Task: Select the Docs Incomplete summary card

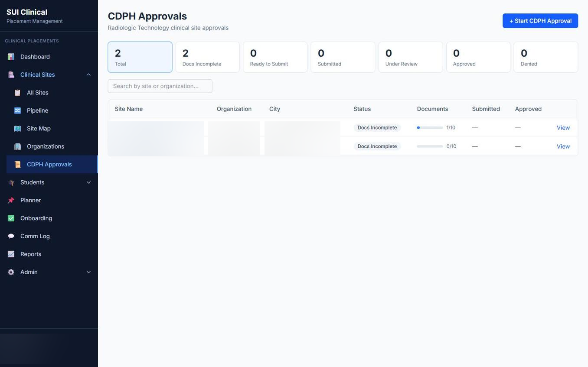Action: (207, 57)
